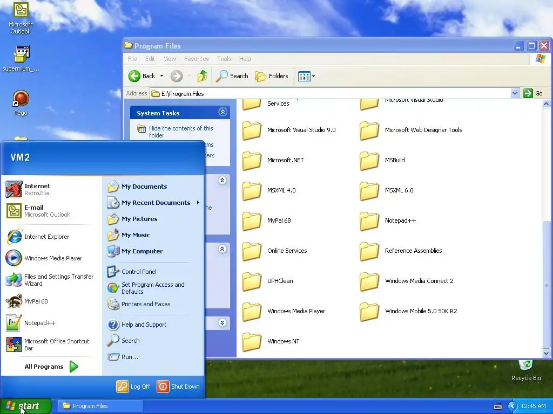Open My Pictures in Start menu
This screenshot has width=553, height=414.
(154, 219)
